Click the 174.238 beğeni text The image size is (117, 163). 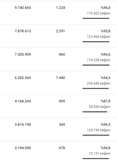99,60
